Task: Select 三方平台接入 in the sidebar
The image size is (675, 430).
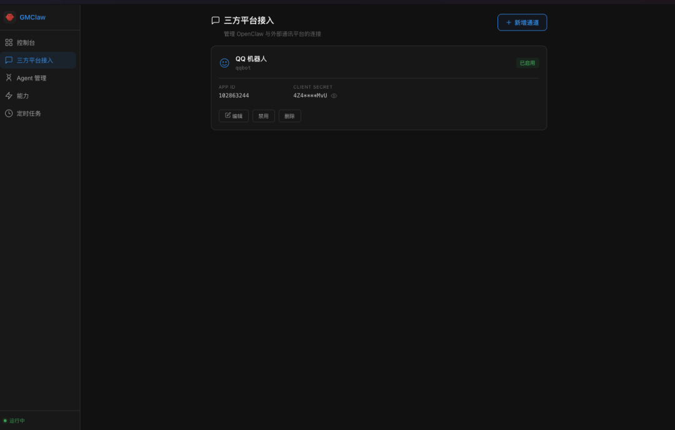Action: (38, 60)
